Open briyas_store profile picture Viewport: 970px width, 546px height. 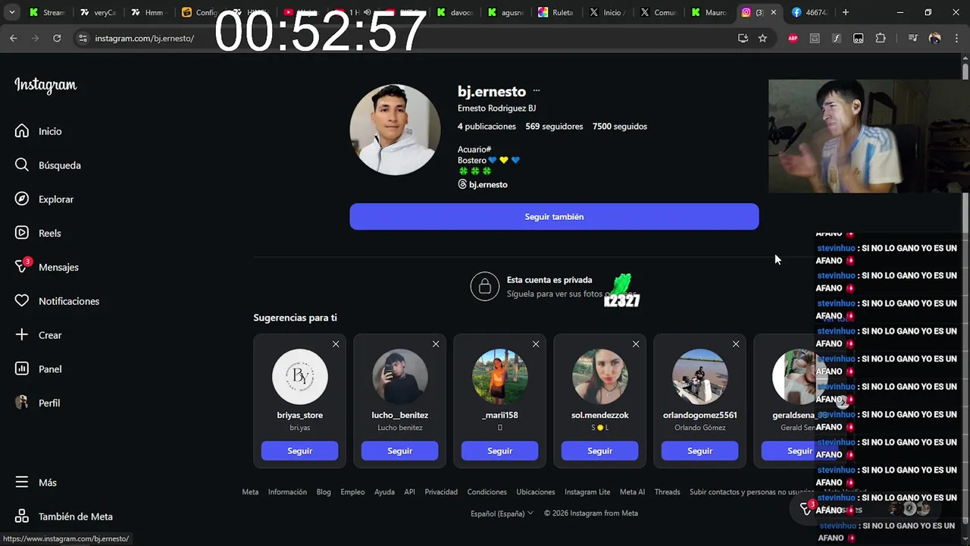click(300, 377)
